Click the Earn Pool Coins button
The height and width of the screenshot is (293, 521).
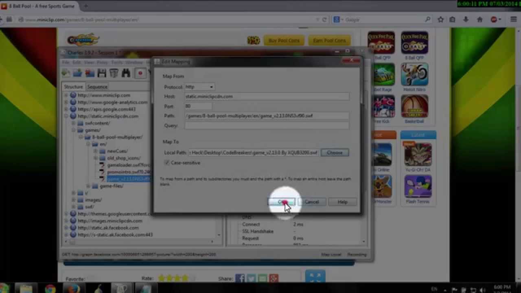click(329, 40)
